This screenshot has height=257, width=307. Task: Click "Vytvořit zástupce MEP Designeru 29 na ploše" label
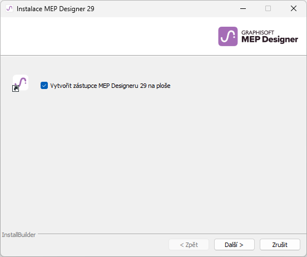[x=110, y=86]
